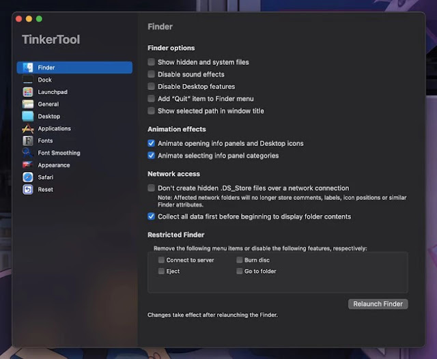Click the Safari compass icon

tap(28, 177)
